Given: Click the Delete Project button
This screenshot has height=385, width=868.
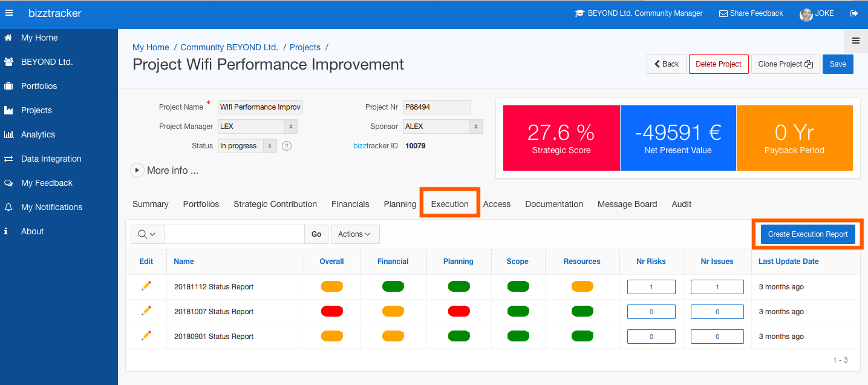Looking at the screenshot, I should (x=719, y=64).
